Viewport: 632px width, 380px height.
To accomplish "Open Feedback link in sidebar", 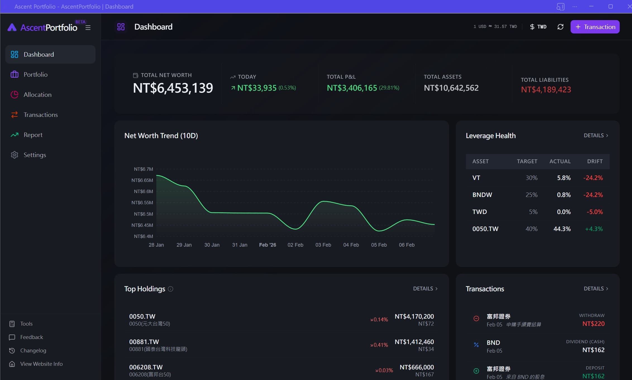I will [32, 337].
